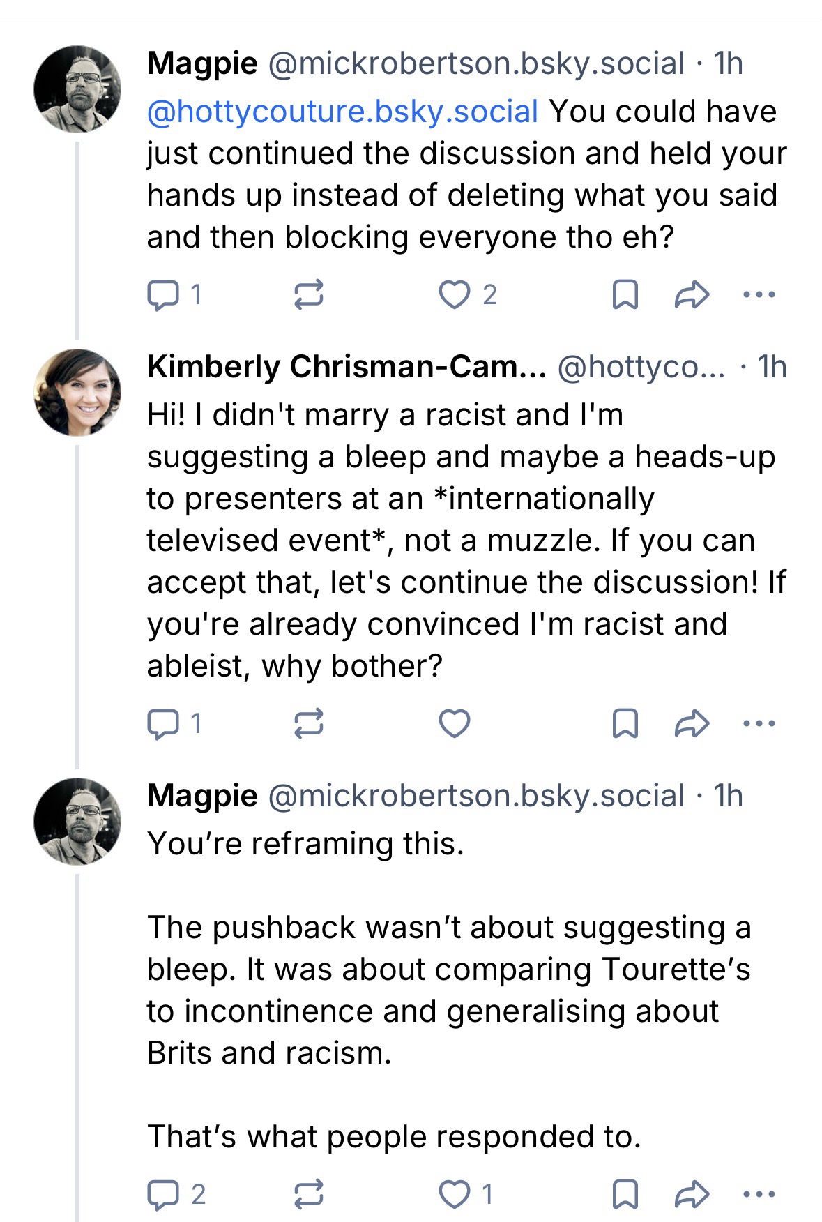Like Kimberly's post about racism accusations
The image size is (822, 1222).
(x=455, y=723)
